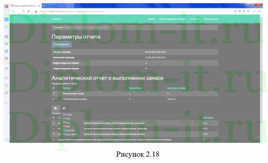268x163 pixels.
Task: Click the sidebar lightbulb icon
Action: pos(6,103)
